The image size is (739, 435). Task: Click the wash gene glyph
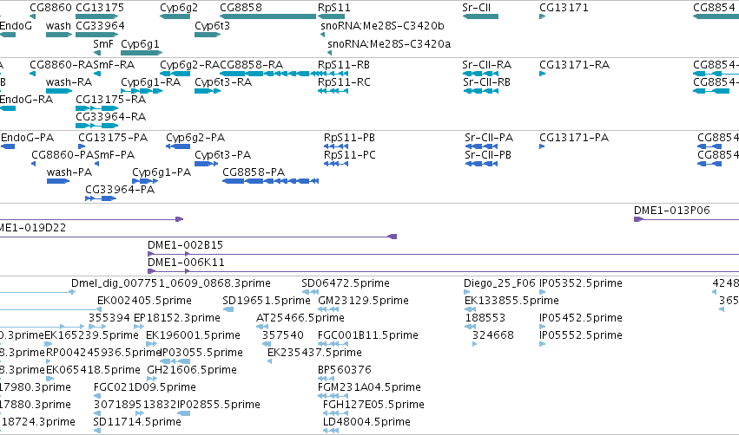click(x=59, y=35)
